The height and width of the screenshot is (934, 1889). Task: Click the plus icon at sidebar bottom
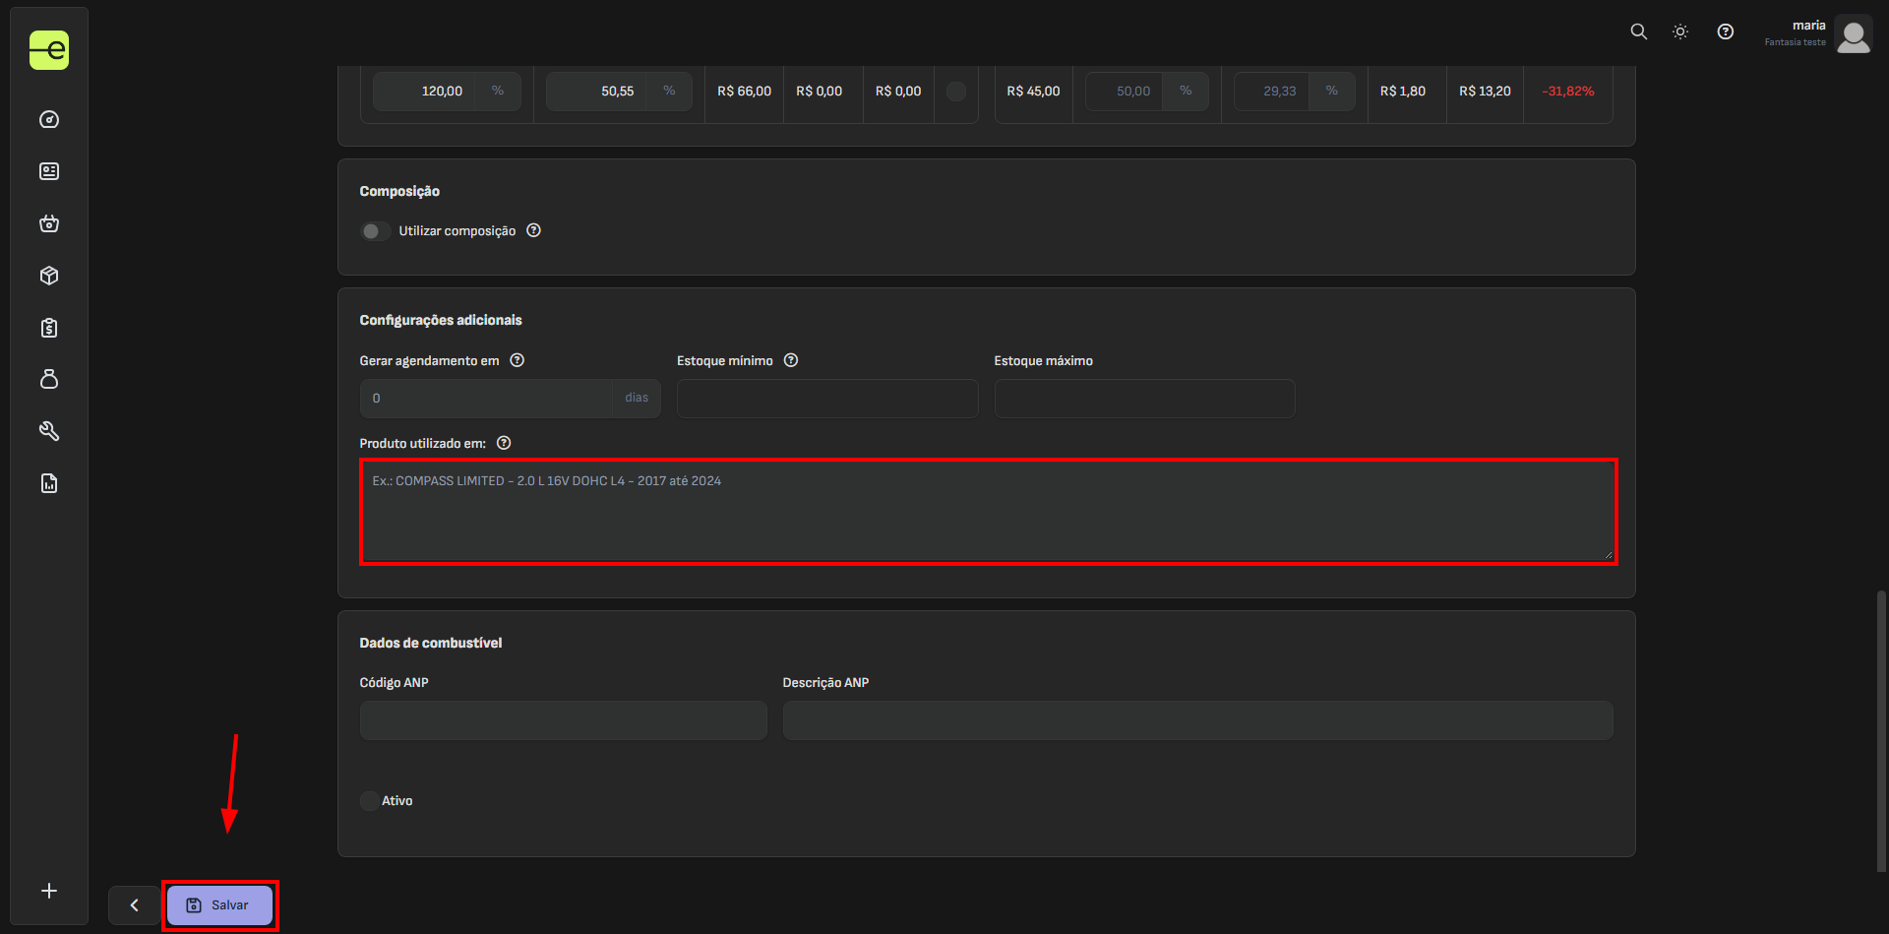click(49, 891)
